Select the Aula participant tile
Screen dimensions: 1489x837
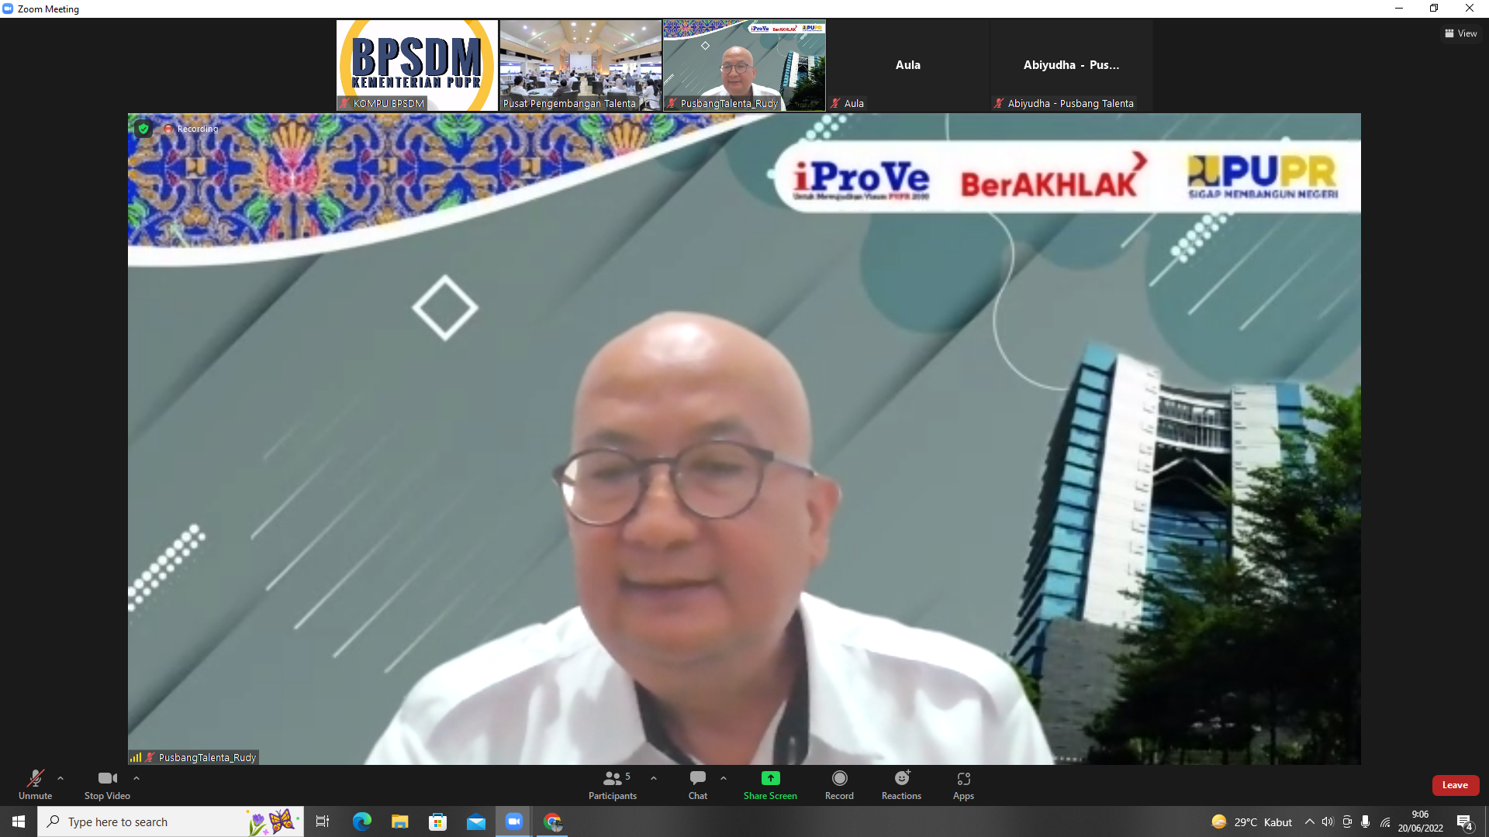click(x=908, y=65)
